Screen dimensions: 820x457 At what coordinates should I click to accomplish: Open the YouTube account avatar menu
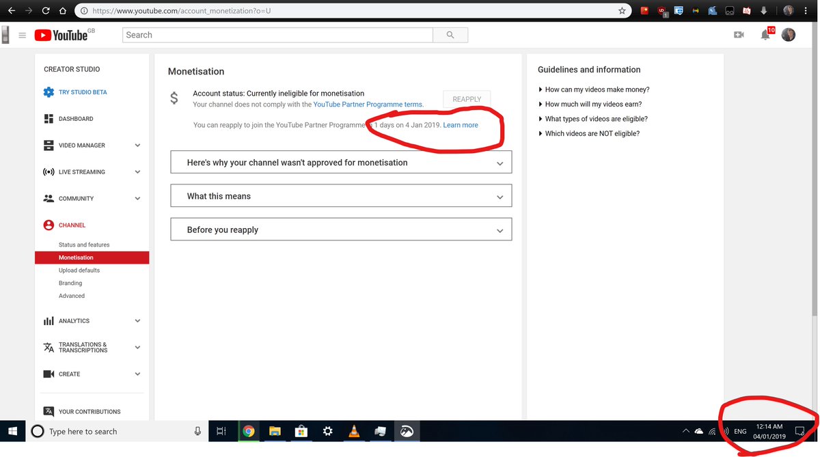pyautogui.click(x=789, y=35)
